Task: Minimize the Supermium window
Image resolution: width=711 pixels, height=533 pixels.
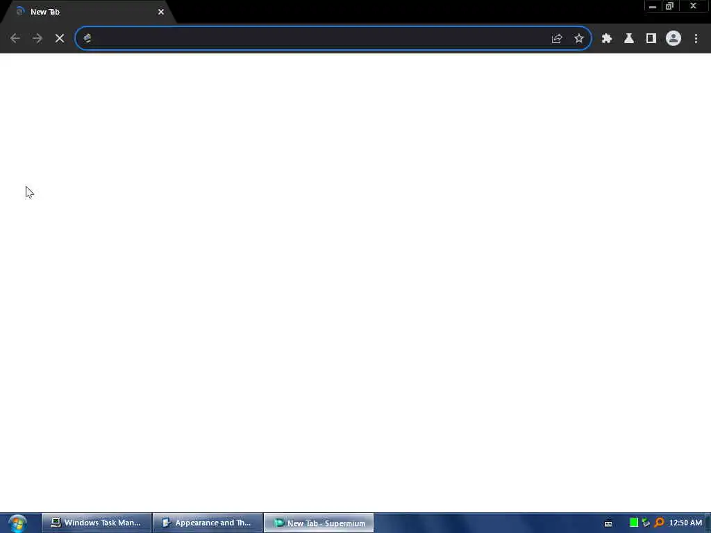Action: point(653,6)
